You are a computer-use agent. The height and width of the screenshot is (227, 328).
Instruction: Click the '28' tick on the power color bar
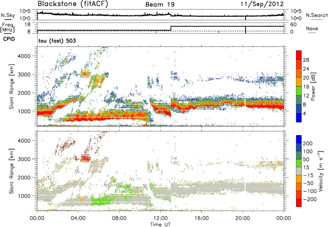tap(306, 60)
